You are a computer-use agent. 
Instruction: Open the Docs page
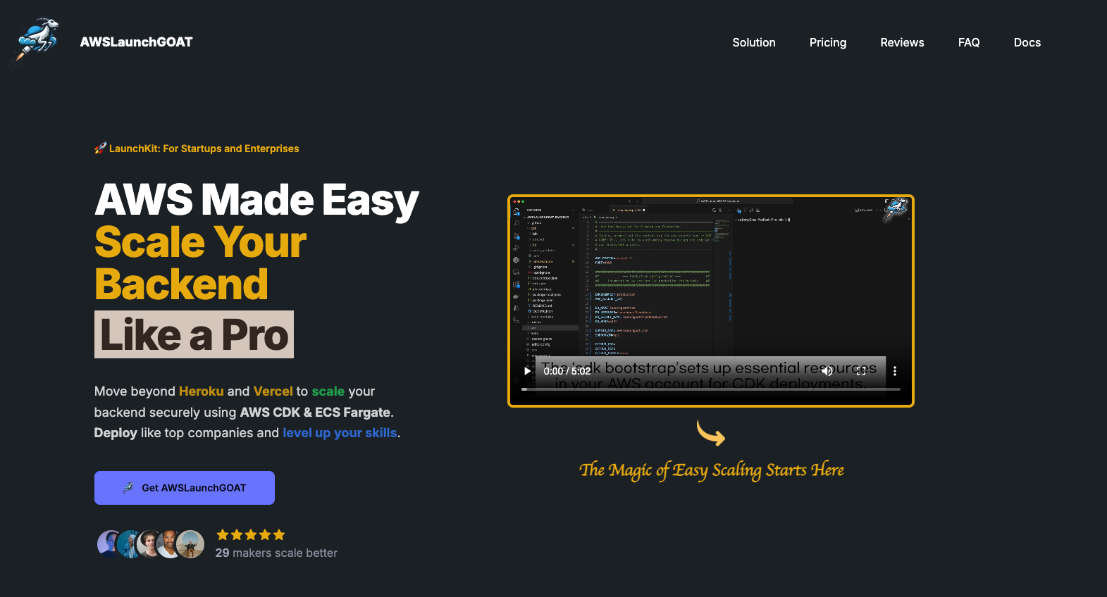[x=1027, y=42]
